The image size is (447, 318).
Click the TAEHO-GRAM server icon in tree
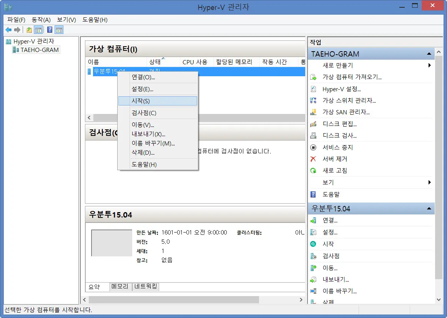(16, 50)
